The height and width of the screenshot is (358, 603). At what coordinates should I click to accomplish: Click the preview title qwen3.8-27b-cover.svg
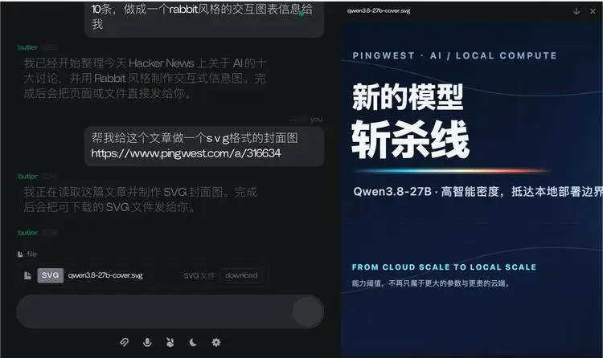click(x=379, y=10)
